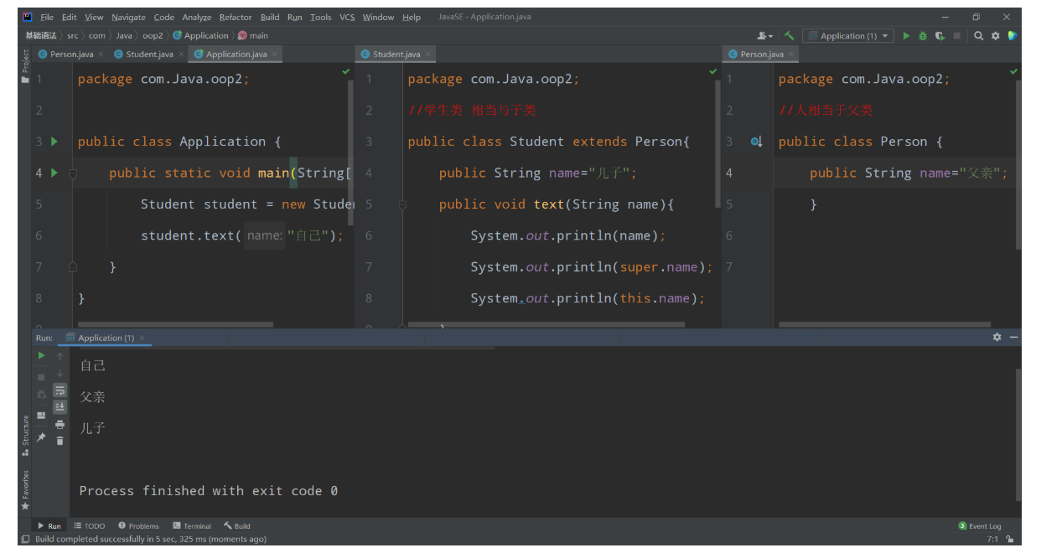1041x553 pixels.
Task: Toggle the Run tool window button
Action: pyautogui.click(x=49, y=526)
